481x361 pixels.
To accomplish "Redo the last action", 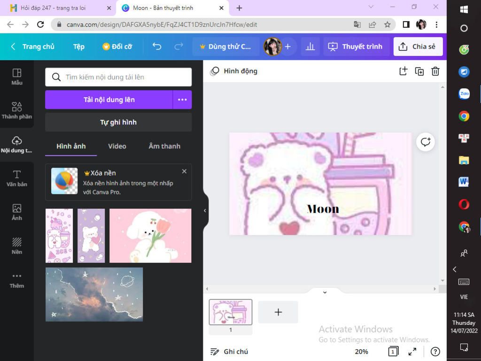I will [x=178, y=46].
